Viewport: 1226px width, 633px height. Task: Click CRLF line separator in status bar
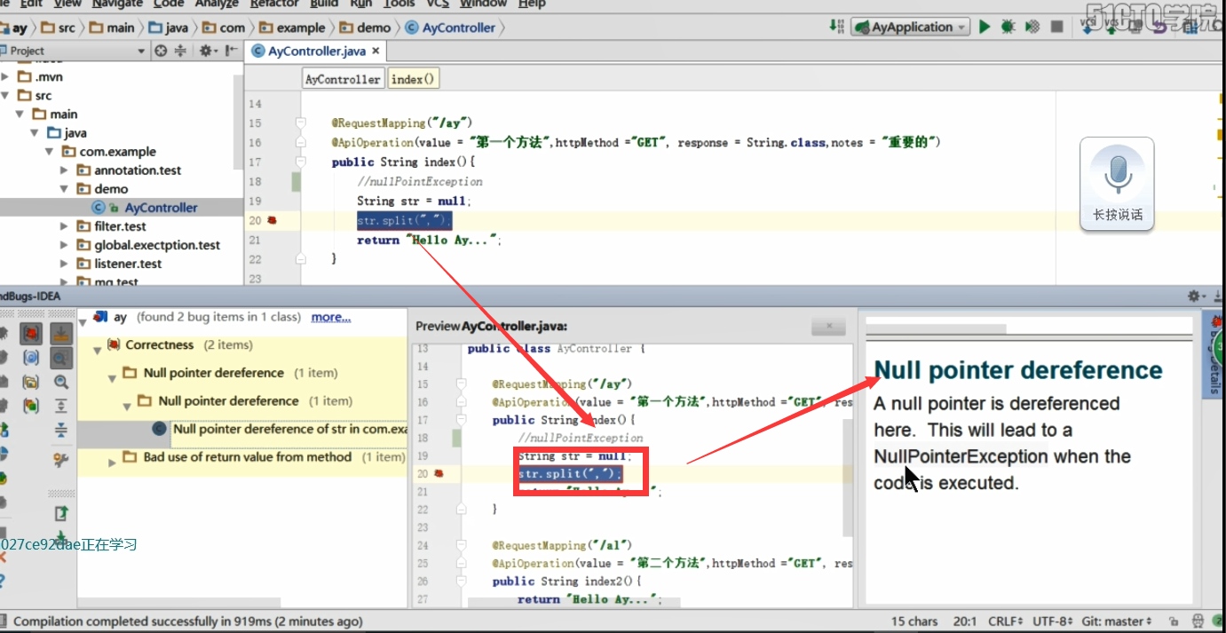tap(1007, 621)
